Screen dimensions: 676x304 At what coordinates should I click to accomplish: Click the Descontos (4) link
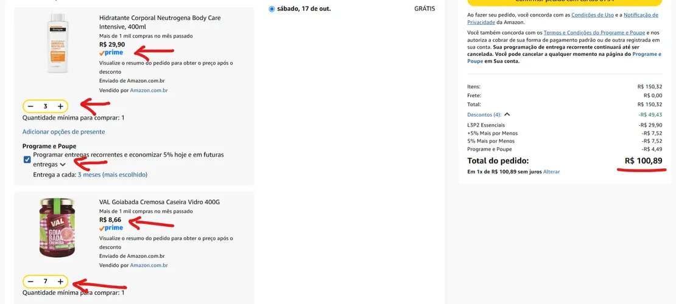coord(485,114)
